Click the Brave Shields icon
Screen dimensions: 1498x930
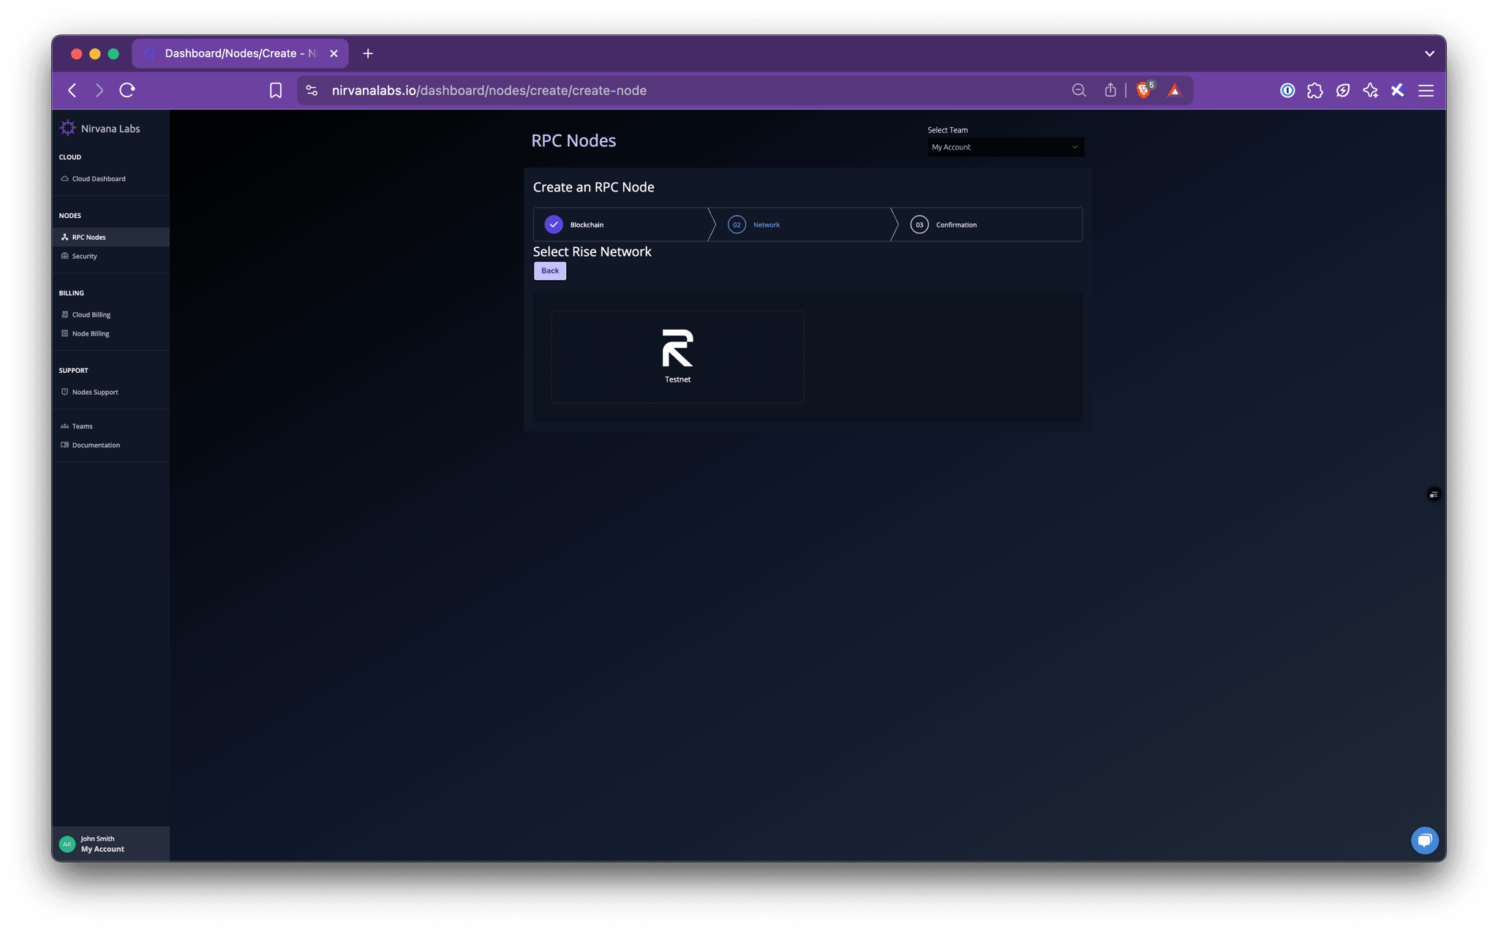tap(1143, 90)
